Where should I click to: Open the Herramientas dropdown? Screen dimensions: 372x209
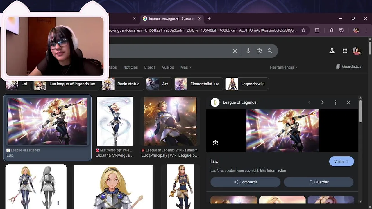[284, 67]
